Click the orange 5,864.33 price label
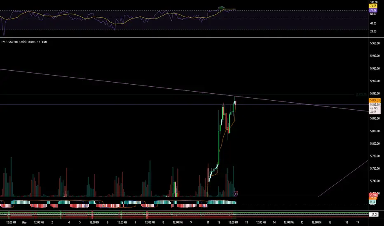Viewport: 384px width, 226px height. coord(375,100)
